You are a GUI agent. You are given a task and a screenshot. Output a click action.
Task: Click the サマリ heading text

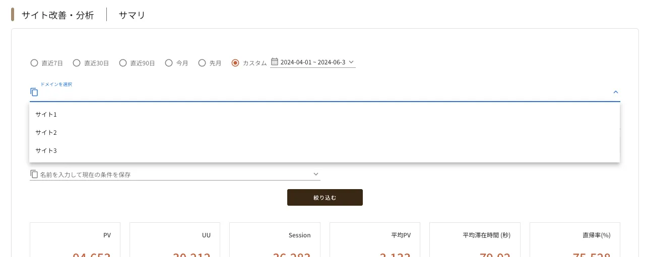click(x=132, y=15)
